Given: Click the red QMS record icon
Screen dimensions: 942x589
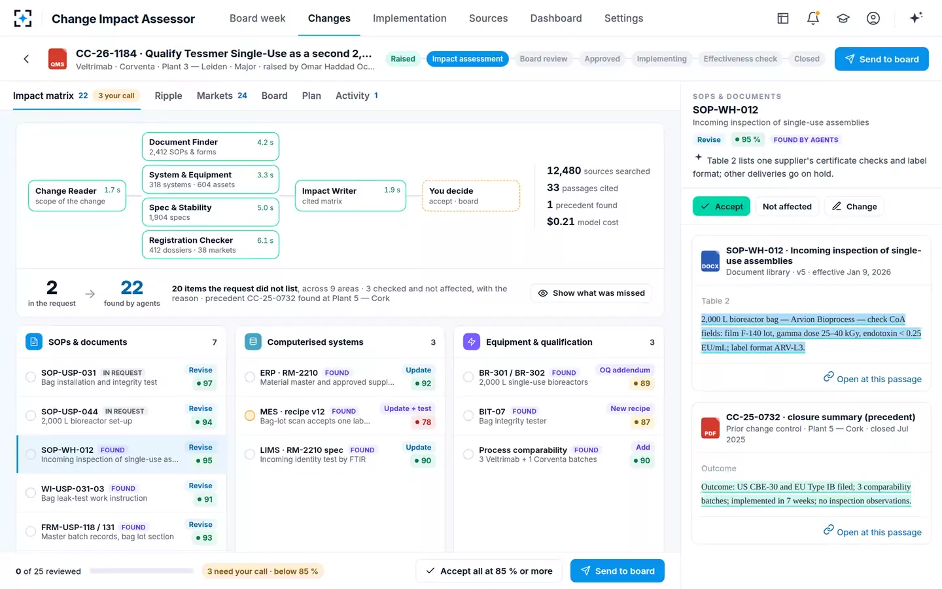Looking at the screenshot, I should tap(58, 59).
